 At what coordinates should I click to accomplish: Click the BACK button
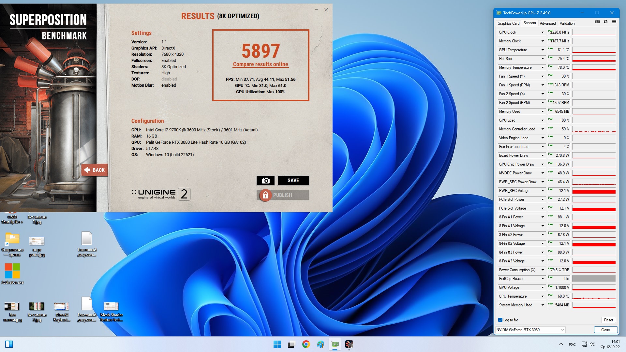pyautogui.click(x=95, y=170)
